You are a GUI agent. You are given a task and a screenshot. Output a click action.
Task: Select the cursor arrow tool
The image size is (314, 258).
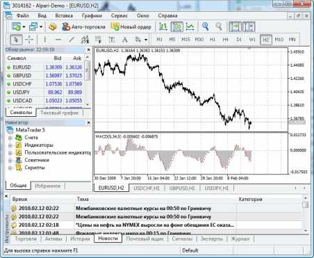pos(16,40)
